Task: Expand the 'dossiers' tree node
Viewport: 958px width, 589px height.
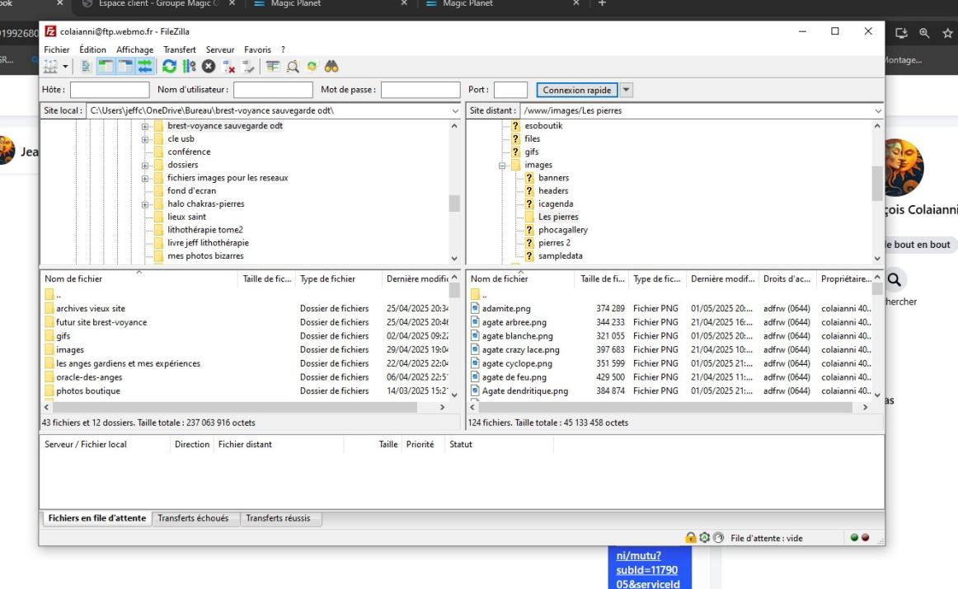Action: pos(145,166)
